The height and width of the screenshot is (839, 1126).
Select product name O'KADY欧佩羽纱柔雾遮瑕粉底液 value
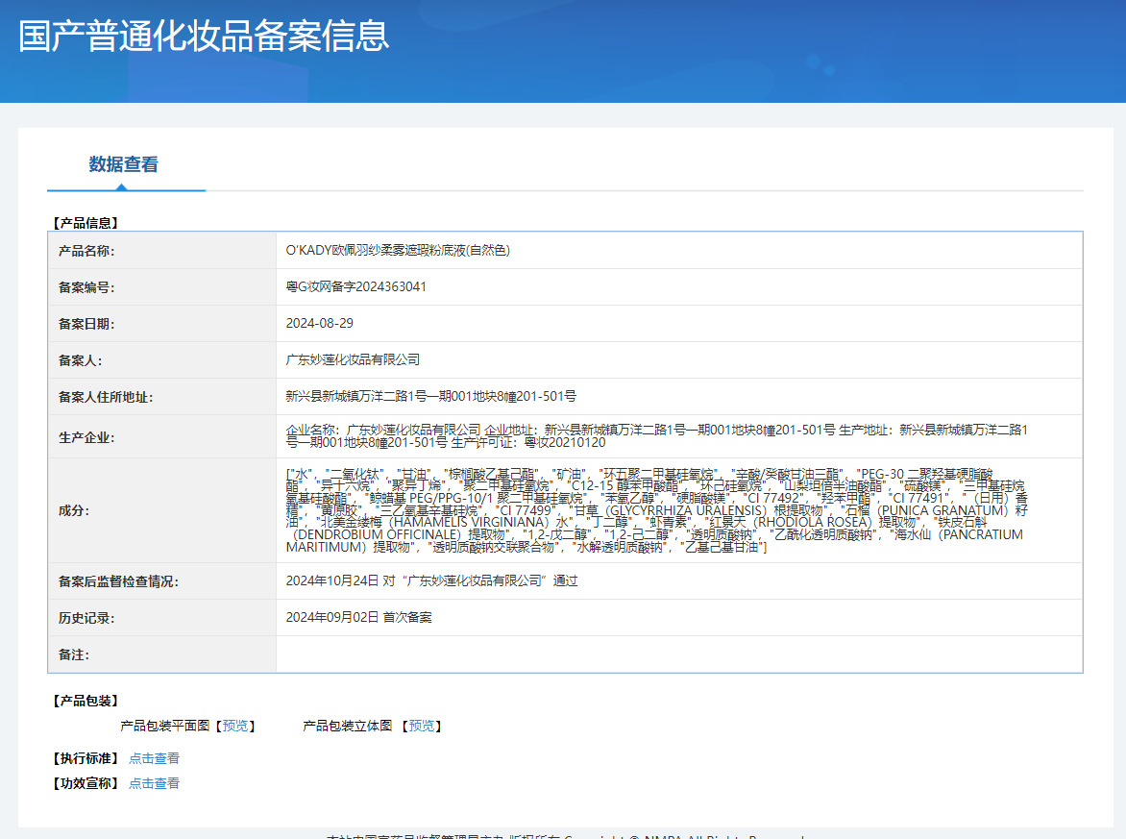[398, 250]
